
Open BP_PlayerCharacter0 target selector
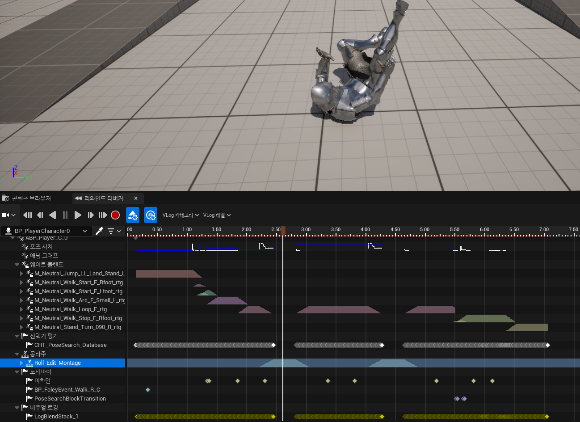click(x=46, y=231)
